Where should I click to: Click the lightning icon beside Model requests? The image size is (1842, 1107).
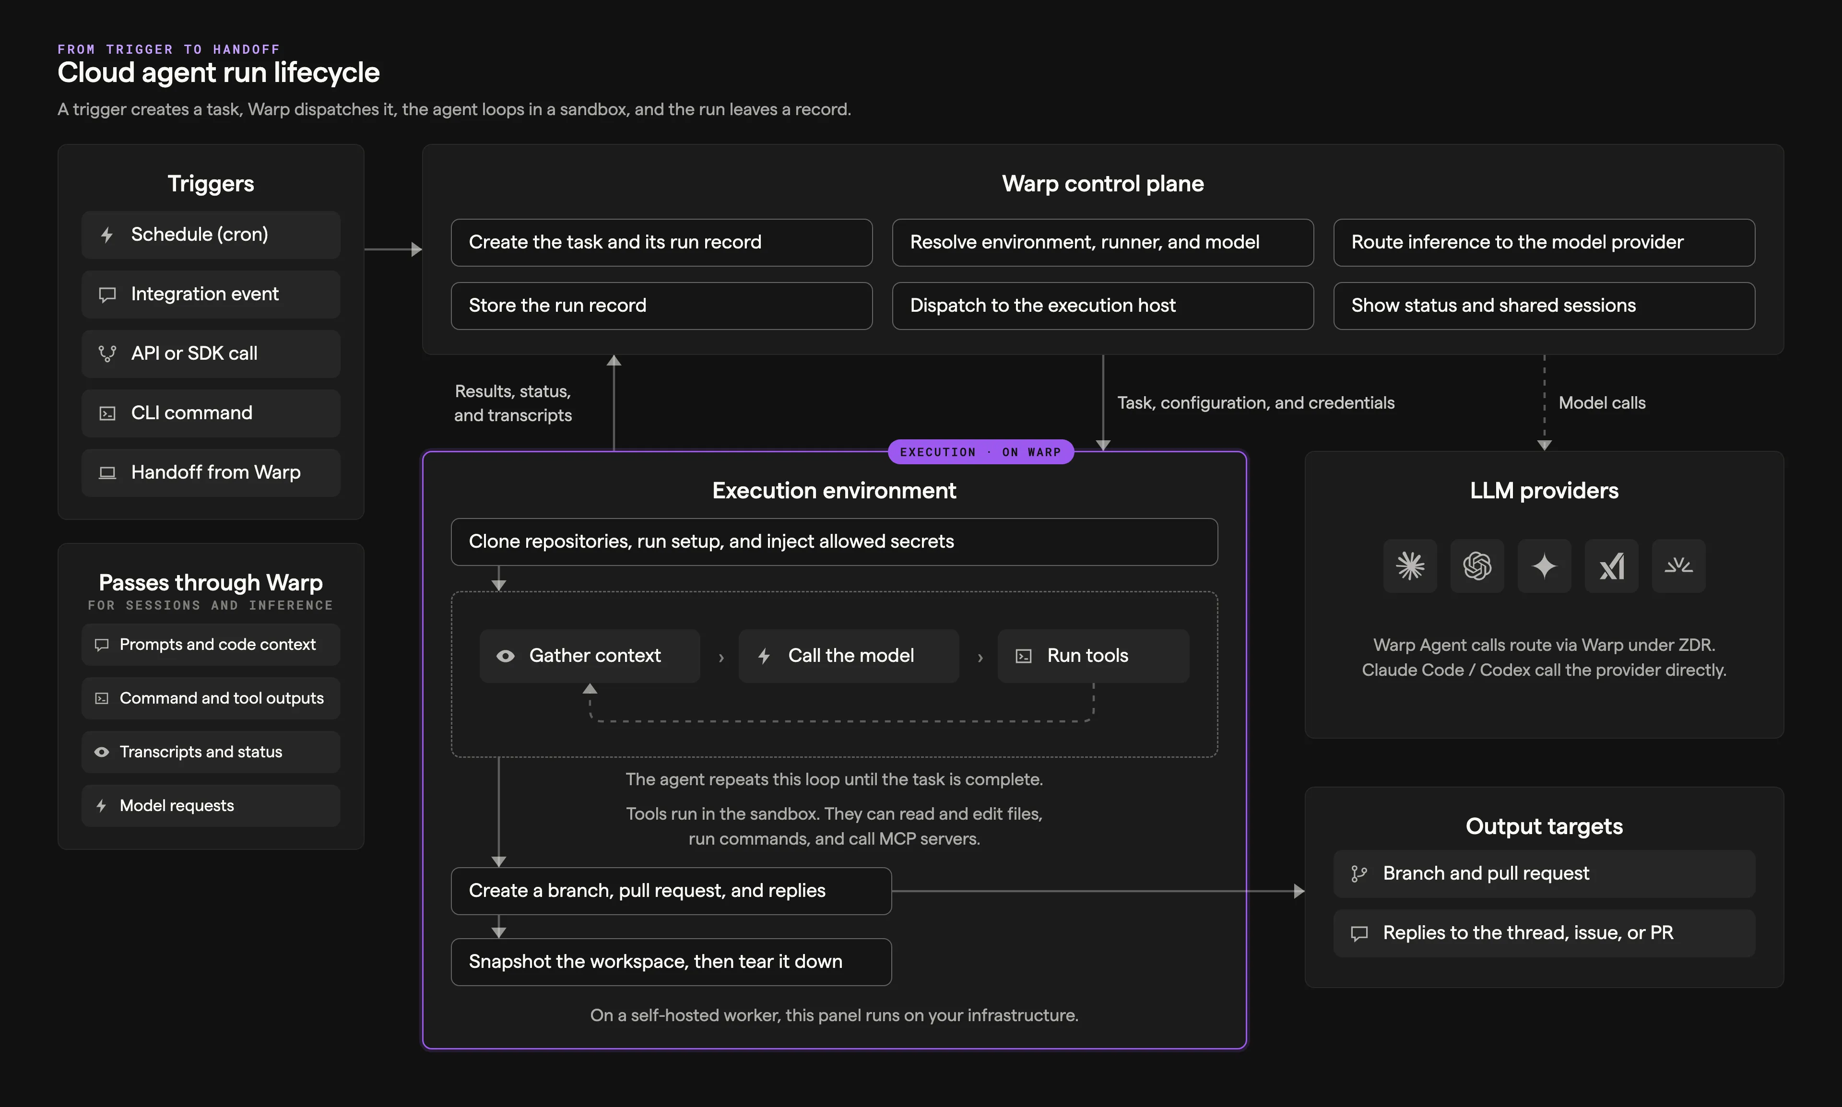[x=102, y=806]
